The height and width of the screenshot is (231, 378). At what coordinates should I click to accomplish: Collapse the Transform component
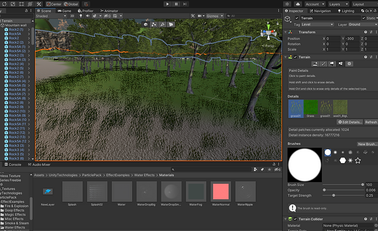click(286, 32)
